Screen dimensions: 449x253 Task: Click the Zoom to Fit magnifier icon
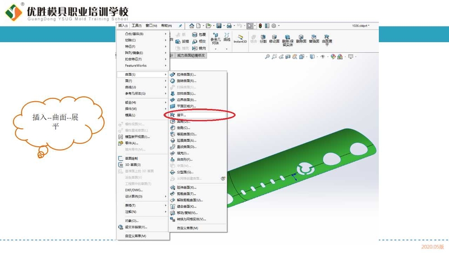tap(267, 57)
